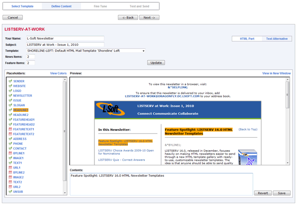Click the red icon beside URL1
The height and width of the screenshot is (205, 297).
coord(10,168)
